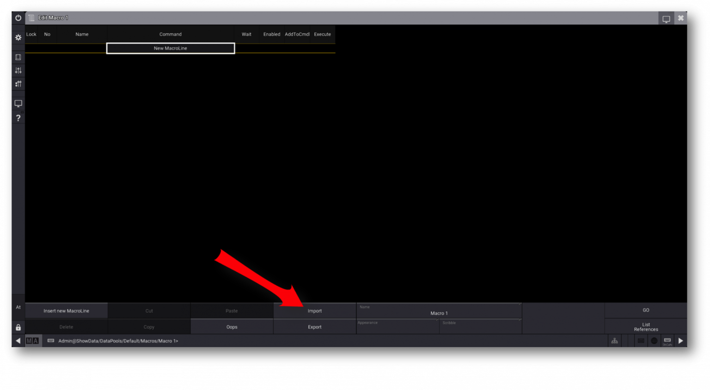Screen dimensions: 710x390
Task: Toggle the ShCuts keyboard shortcuts button
Action: coord(667,341)
